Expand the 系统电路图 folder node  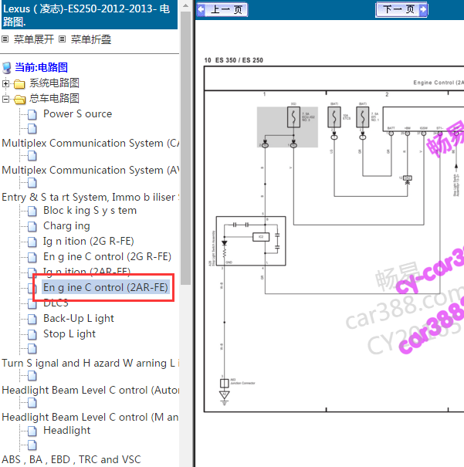[x=5, y=83]
